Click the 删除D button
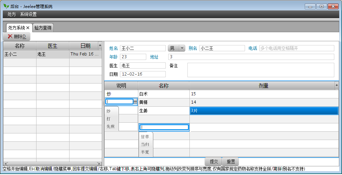The width and height of the screenshot is (342, 175). coord(17,36)
